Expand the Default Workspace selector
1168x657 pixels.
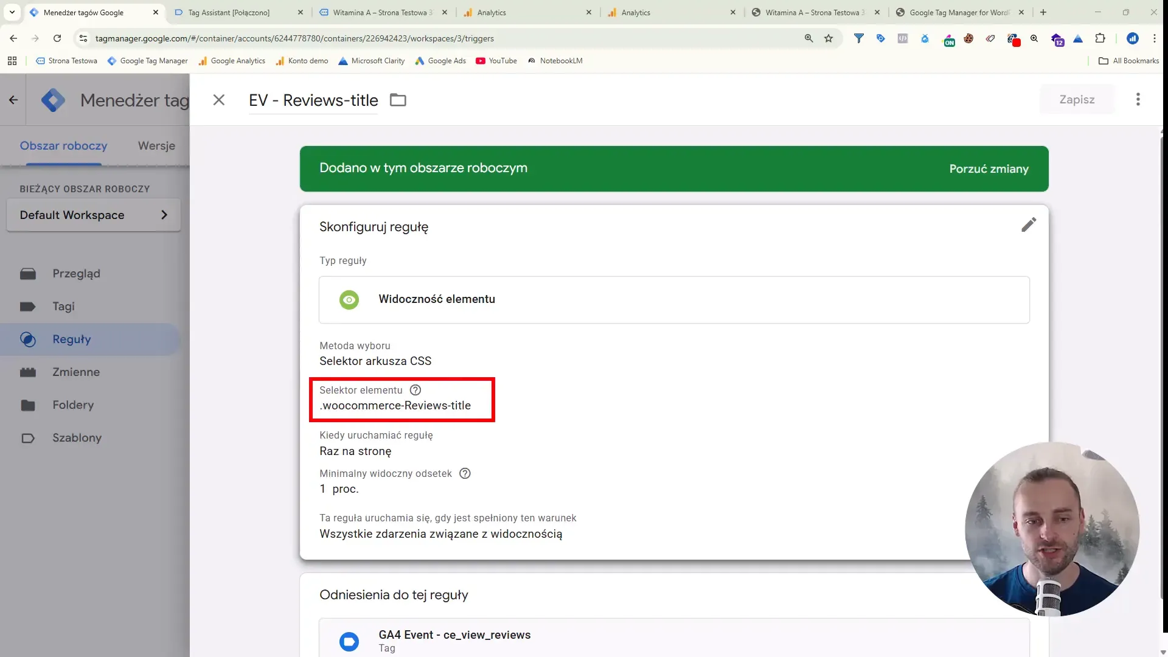(x=94, y=215)
